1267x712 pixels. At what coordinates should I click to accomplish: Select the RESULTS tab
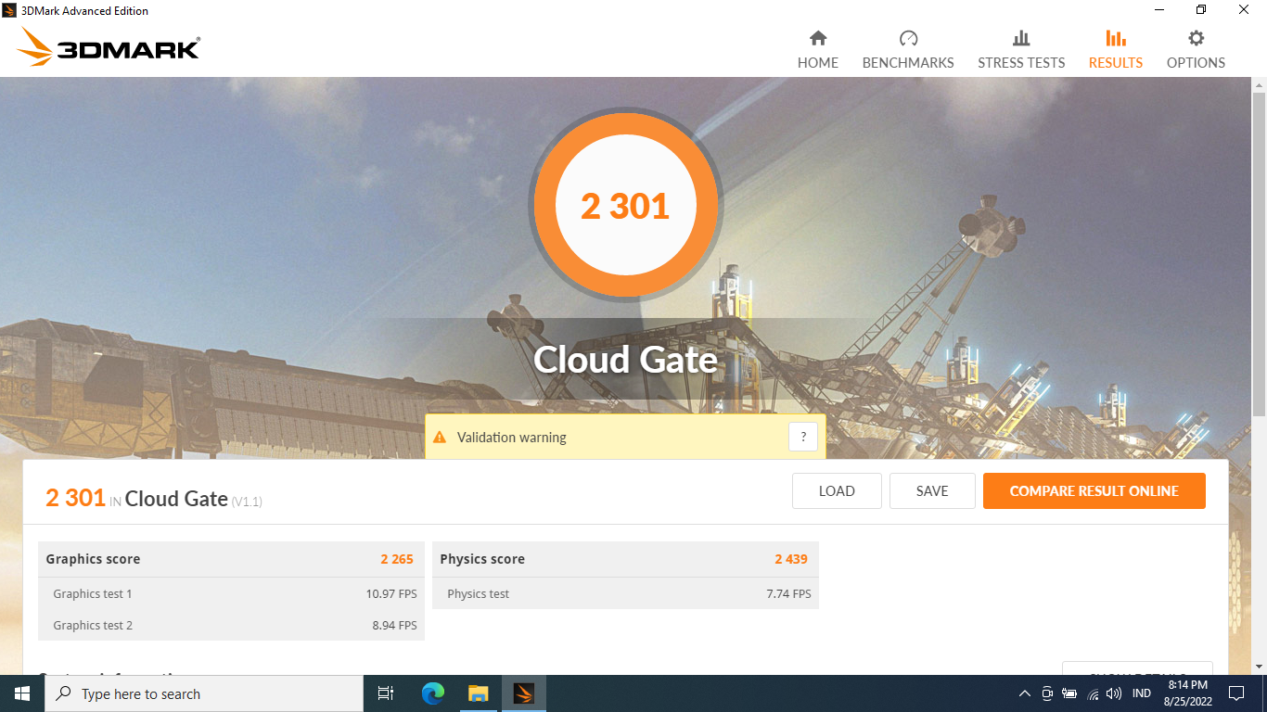point(1116,50)
